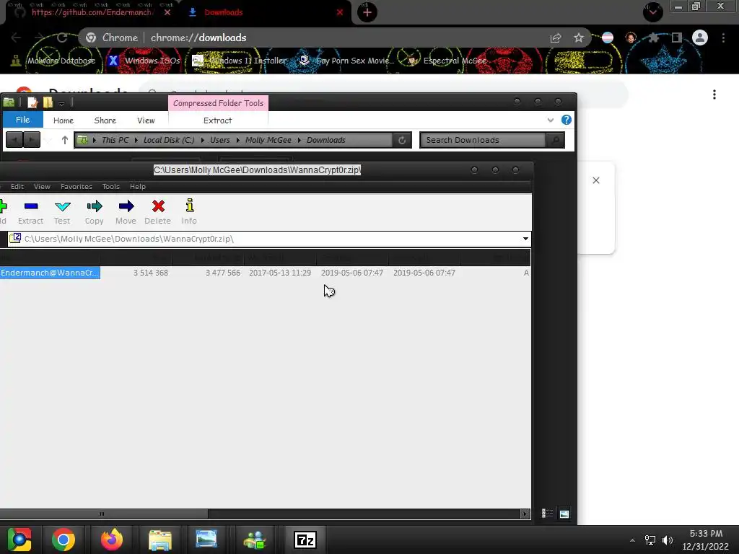Click the Compressed Folder Tools contextual tab
Screen dimensions: 739x554
point(218,103)
